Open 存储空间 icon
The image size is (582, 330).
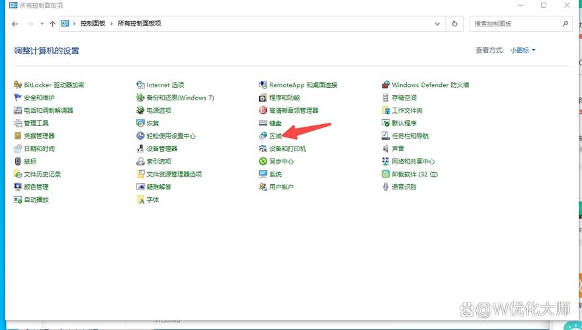(x=386, y=98)
